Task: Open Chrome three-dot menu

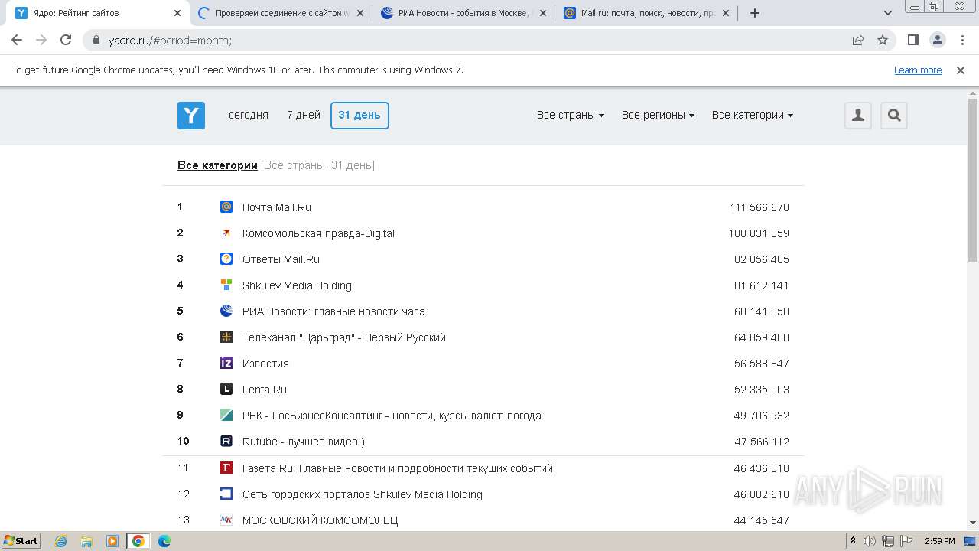Action: (x=961, y=40)
